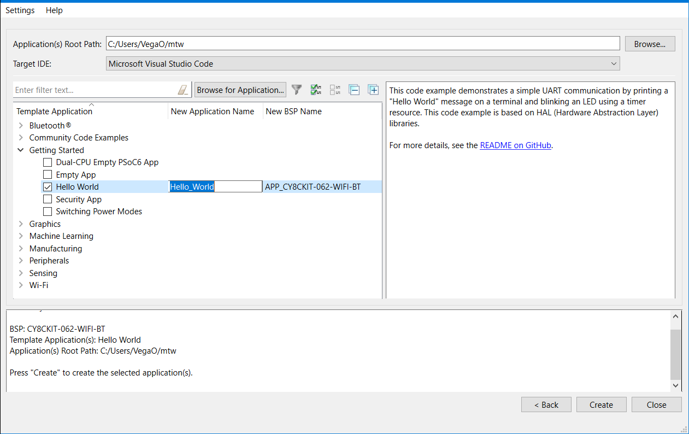Select the Security App row label
The width and height of the screenshot is (689, 434).
click(x=79, y=200)
